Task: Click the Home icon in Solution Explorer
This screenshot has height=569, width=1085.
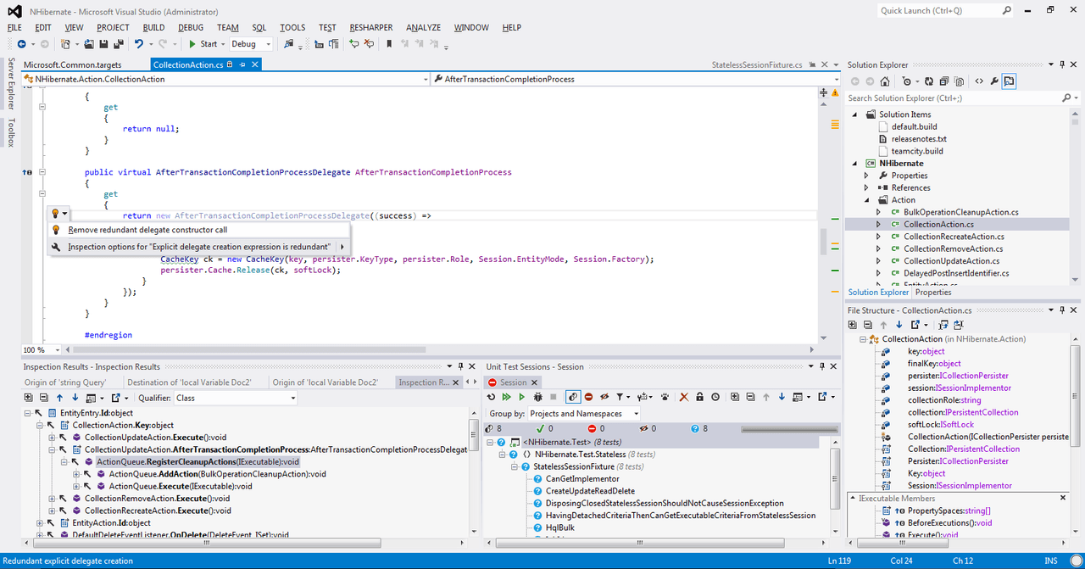Action: [x=885, y=81]
